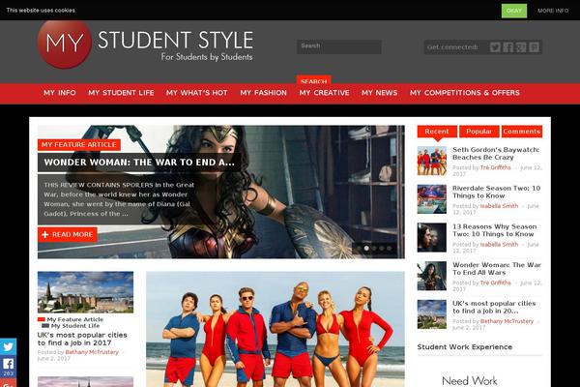Share via the floating Google Plus side button
580x387 pixels.
[8, 383]
